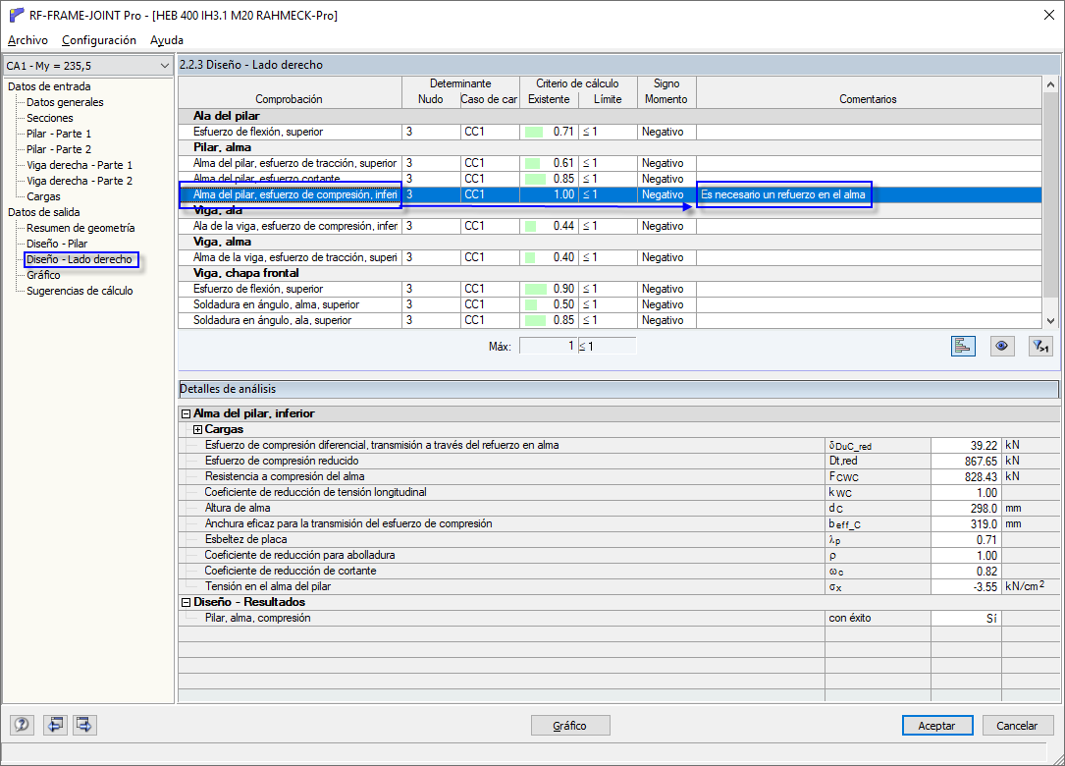Select row Alma del pilar, esfuerzo de tracción, superior
1065x766 pixels.
click(610, 163)
